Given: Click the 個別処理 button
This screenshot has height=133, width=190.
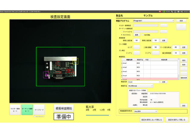Looking at the screenshot, I should coord(184,78).
